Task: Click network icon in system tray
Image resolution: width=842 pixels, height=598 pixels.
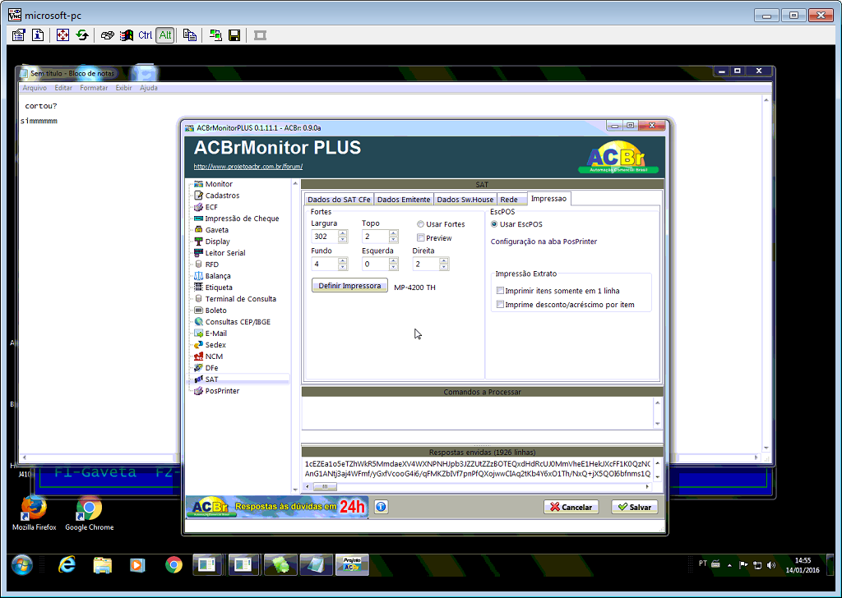Action: pos(757,565)
